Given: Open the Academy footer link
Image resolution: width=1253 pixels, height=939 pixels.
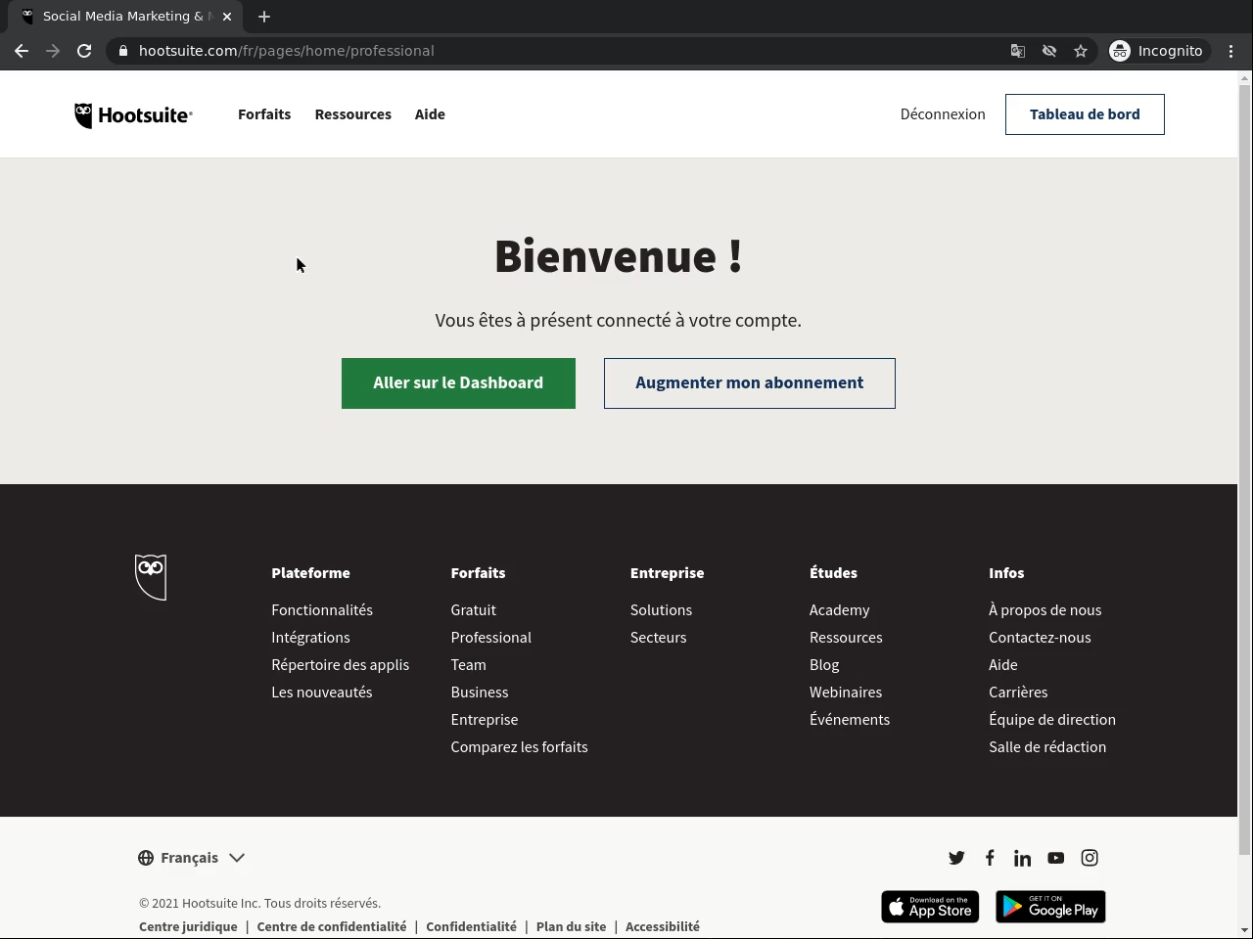Looking at the screenshot, I should tap(840, 610).
